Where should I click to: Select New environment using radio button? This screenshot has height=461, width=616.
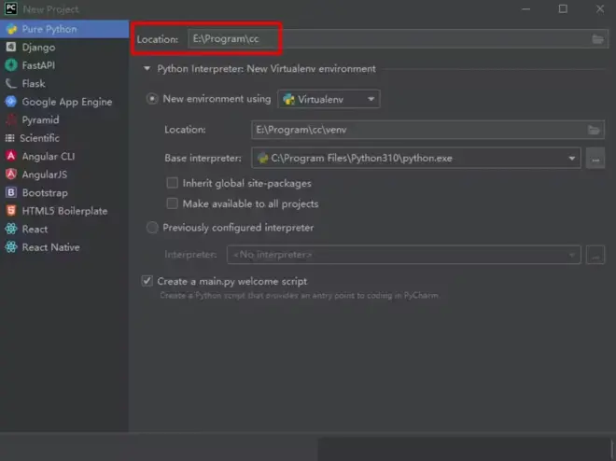152,99
